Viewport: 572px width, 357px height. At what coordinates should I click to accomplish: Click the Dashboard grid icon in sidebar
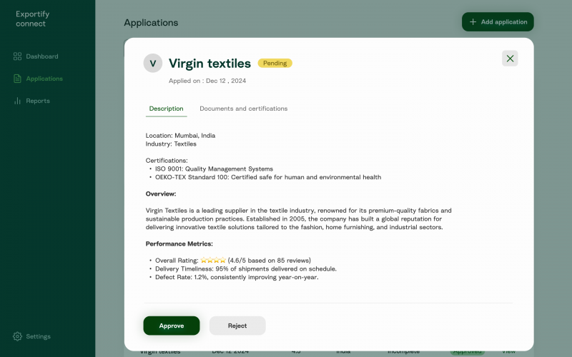coord(17,56)
